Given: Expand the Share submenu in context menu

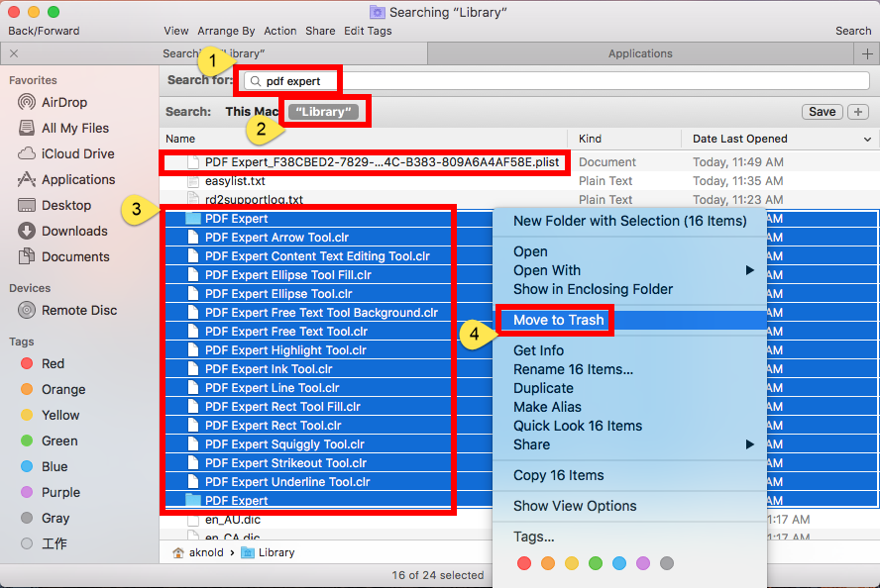Looking at the screenshot, I should (x=531, y=444).
